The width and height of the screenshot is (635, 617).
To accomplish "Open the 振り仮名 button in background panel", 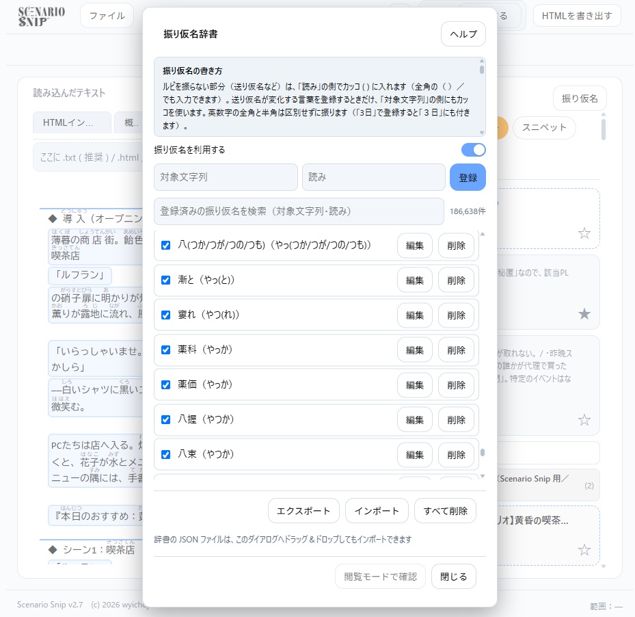I will click(580, 99).
